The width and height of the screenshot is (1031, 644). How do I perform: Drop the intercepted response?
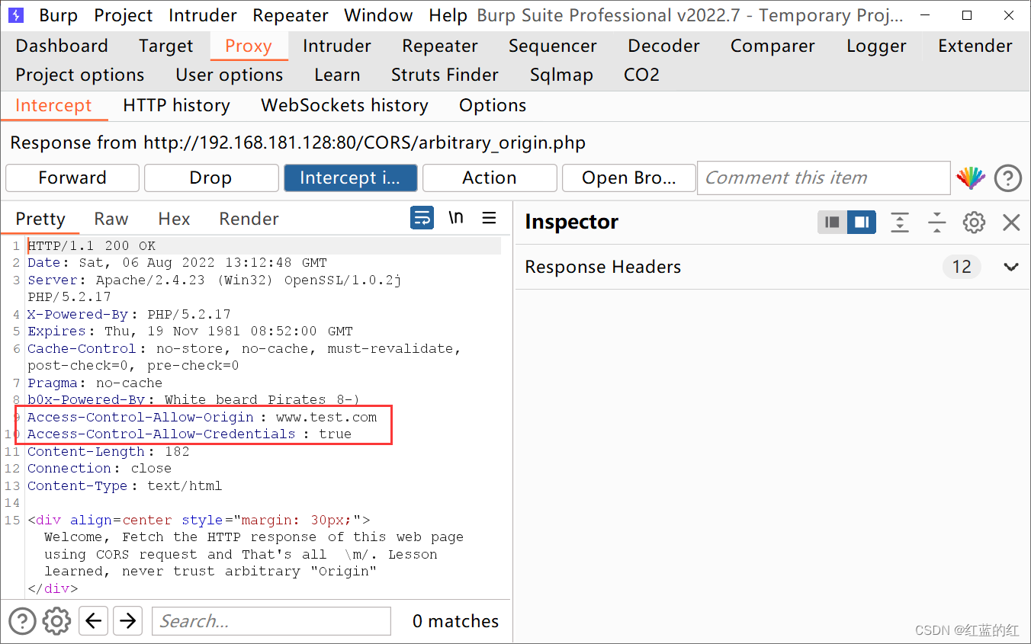click(211, 178)
